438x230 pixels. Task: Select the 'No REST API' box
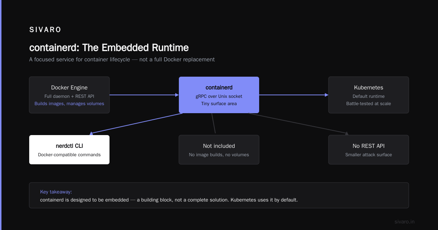click(369, 150)
